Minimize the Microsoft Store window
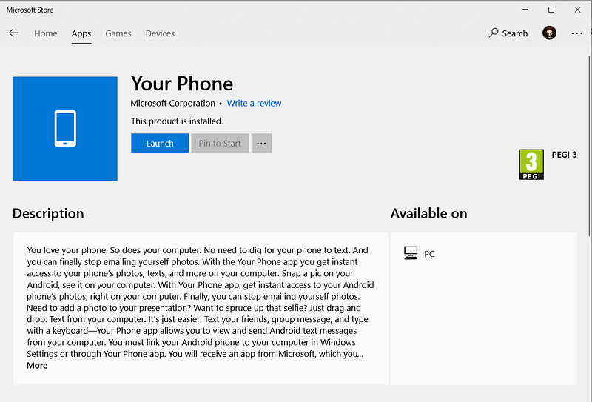 tap(525, 10)
